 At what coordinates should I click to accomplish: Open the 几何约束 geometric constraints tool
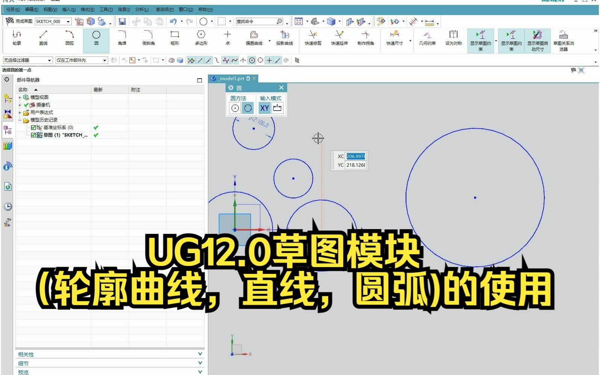pos(427,38)
